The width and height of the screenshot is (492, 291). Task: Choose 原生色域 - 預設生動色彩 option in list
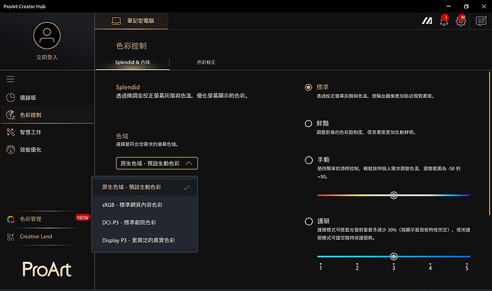(145, 187)
